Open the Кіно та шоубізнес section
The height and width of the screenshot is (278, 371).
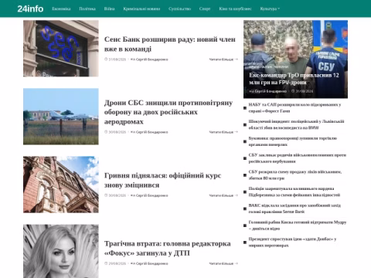(x=235, y=8)
